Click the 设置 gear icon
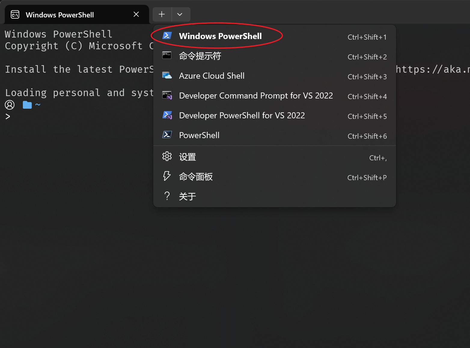The height and width of the screenshot is (348, 470). [167, 156]
